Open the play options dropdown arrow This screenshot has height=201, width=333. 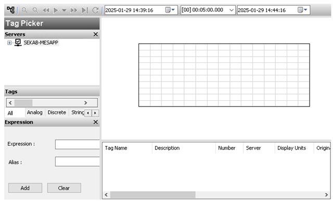[x=64, y=10]
